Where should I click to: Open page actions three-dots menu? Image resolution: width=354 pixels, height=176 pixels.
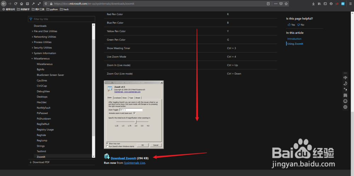(x=276, y=4)
